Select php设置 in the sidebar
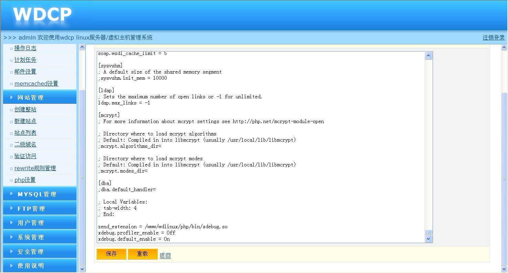The image size is (508, 273). pyautogui.click(x=25, y=180)
